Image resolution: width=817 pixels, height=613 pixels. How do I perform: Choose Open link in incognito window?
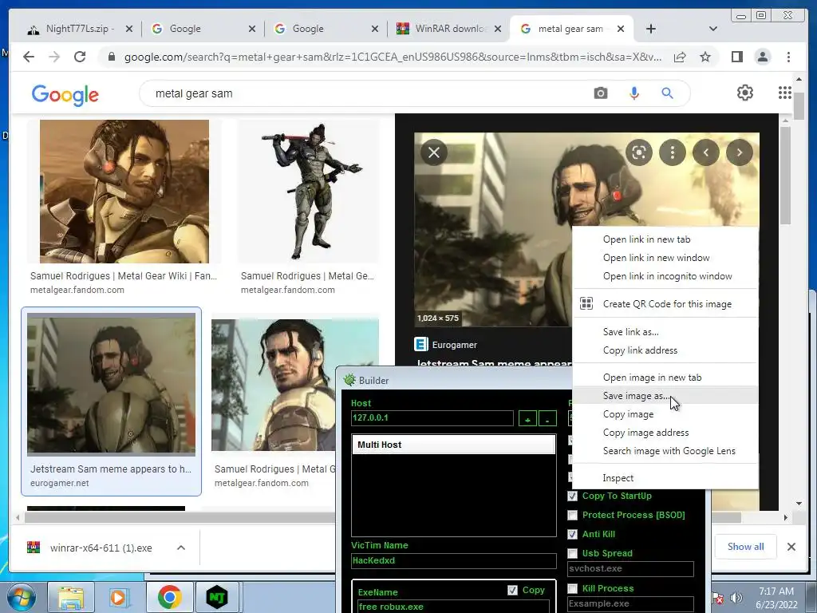click(x=667, y=276)
